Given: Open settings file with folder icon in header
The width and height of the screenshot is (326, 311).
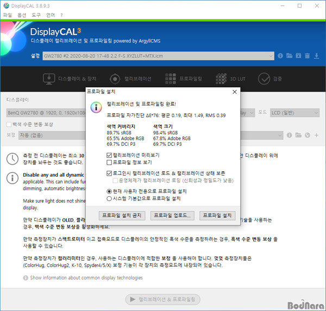Looking at the screenshot, I should (289, 56).
